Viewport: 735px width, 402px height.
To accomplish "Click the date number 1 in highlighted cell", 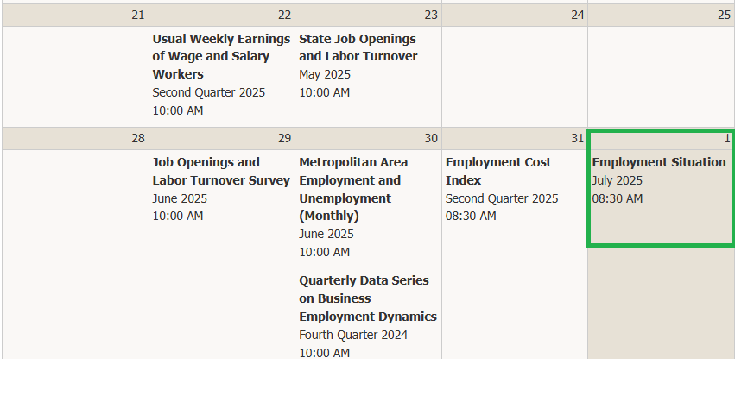I will click(x=727, y=138).
